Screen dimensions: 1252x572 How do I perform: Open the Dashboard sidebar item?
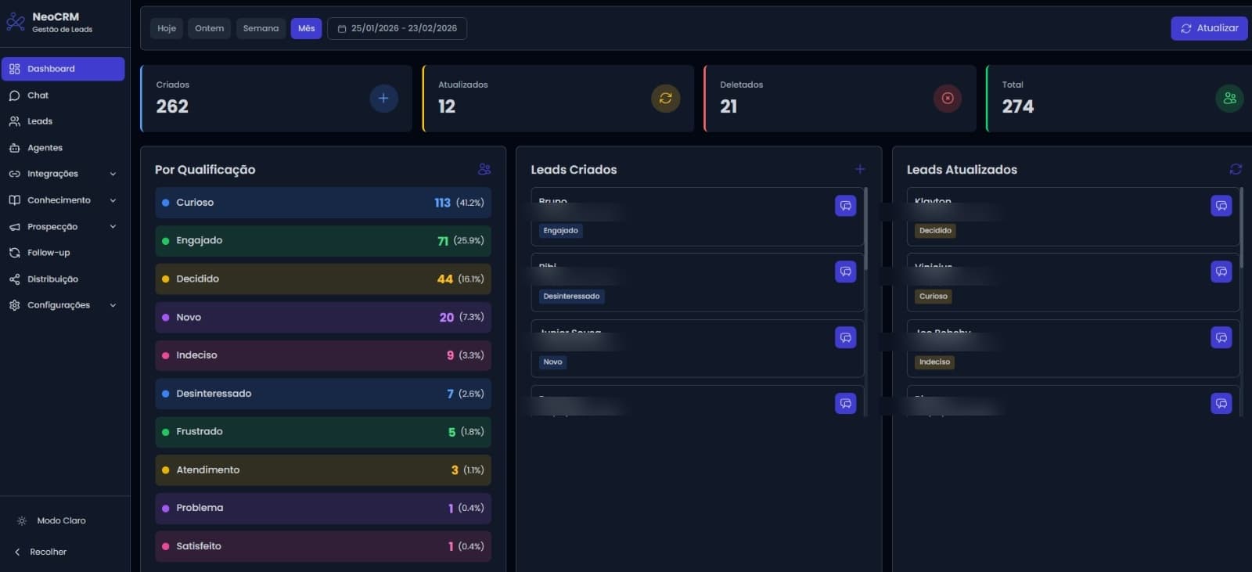point(63,69)
